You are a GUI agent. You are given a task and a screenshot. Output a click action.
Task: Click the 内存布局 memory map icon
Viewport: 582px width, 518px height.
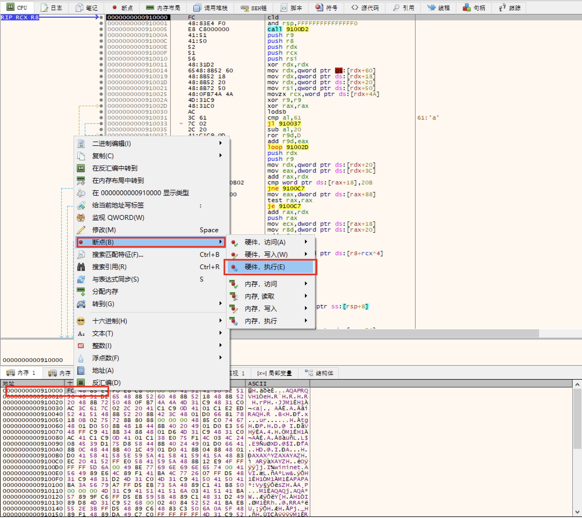click(x=150, y=8)
